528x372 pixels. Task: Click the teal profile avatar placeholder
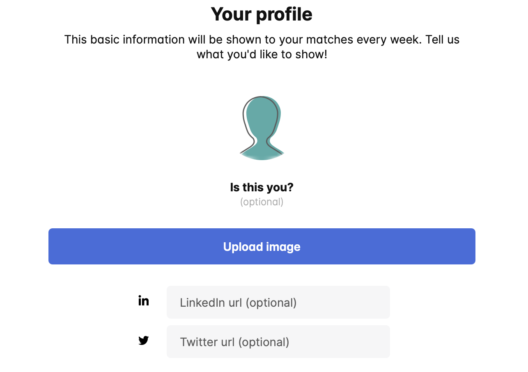click(x=262, y=128)
